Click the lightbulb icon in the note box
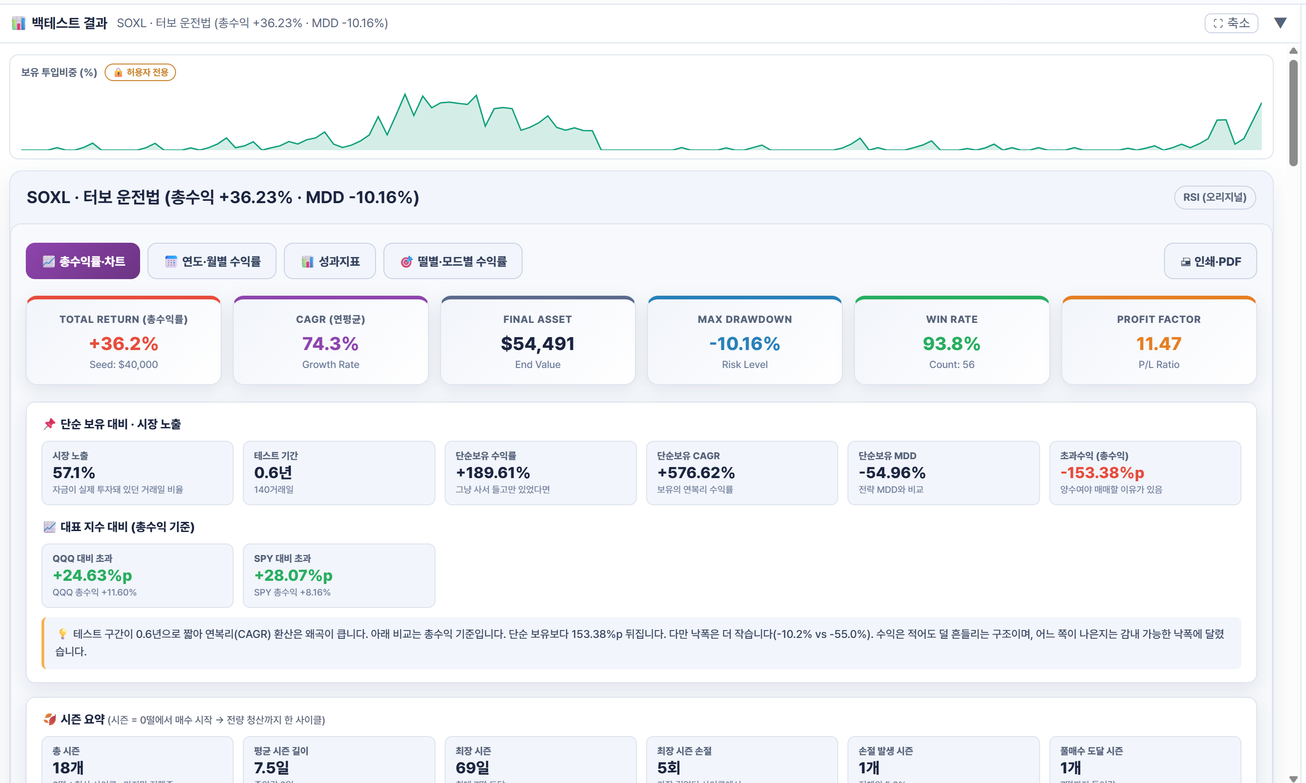The image size is (1306, 783). (63, 634)
